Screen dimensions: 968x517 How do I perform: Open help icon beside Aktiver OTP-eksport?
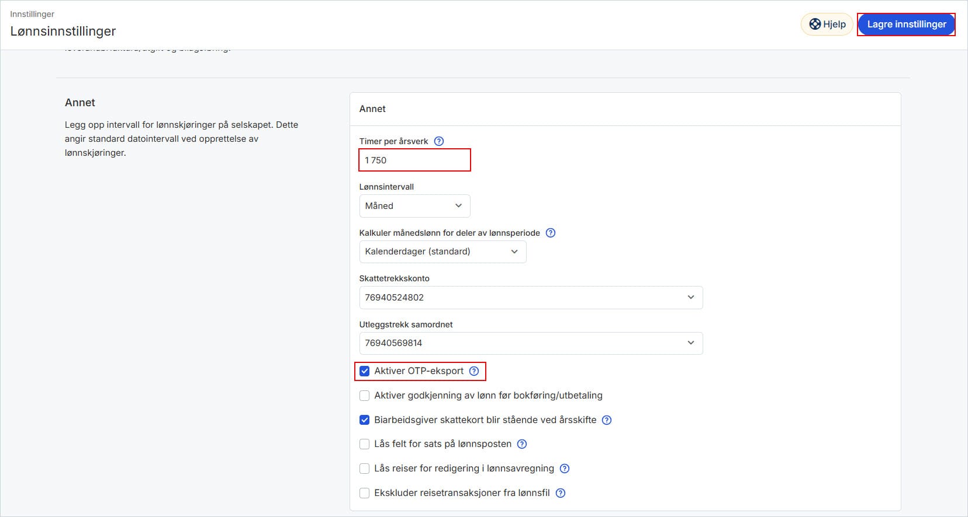(474, 371)
